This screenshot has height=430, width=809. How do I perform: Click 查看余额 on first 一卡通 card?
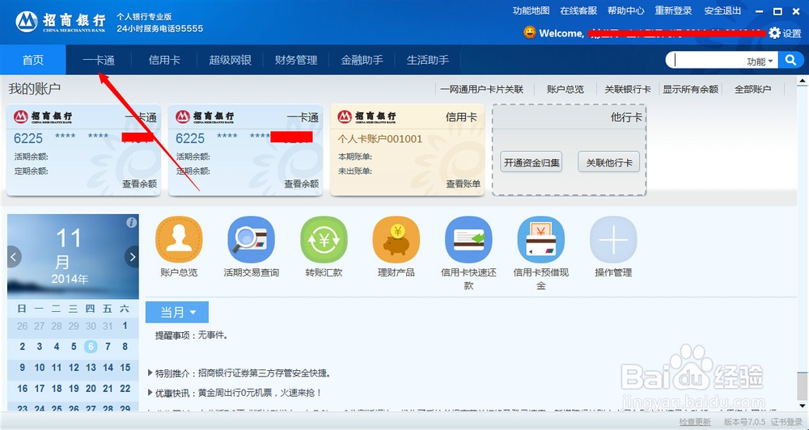[x=139, y=183]
